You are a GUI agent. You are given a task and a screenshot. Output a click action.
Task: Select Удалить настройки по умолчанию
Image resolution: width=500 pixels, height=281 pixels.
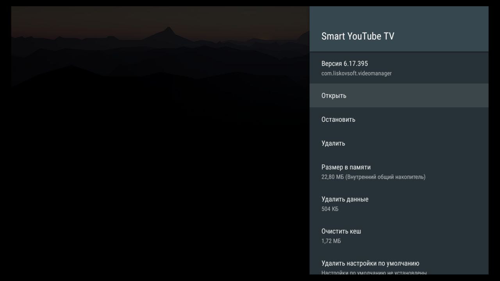click(x=399, y=263)
